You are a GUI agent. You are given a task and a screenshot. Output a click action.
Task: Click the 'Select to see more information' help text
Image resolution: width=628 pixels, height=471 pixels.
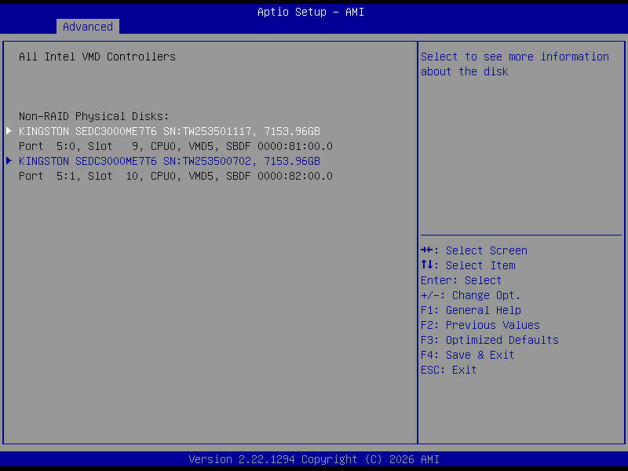tap(515, 64)
